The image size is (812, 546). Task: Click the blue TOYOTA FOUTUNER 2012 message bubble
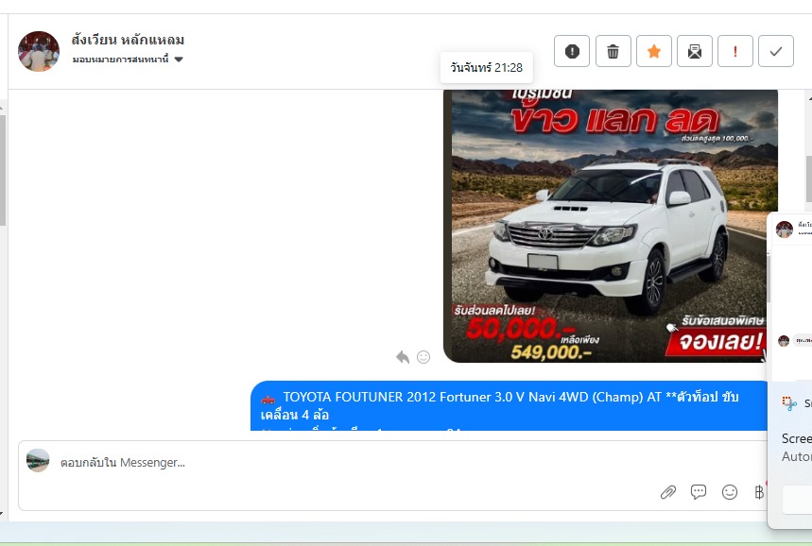pyautogui.click(x=509, y=406)
